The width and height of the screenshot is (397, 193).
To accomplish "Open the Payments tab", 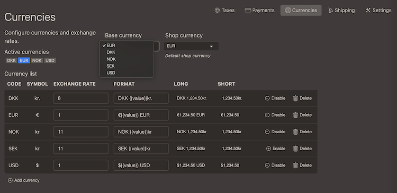I will point(260,11).
